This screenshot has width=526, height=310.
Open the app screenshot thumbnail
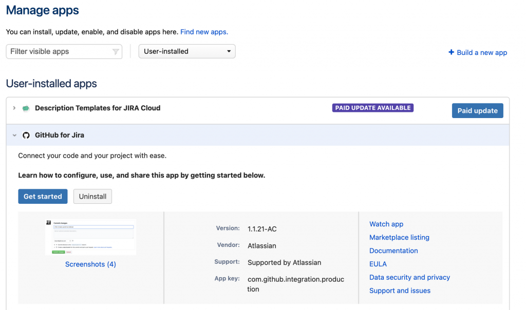point(91,237)
